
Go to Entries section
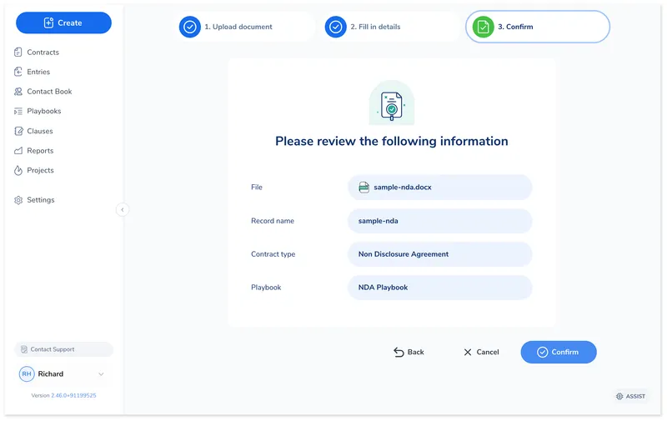coord(38,72)
